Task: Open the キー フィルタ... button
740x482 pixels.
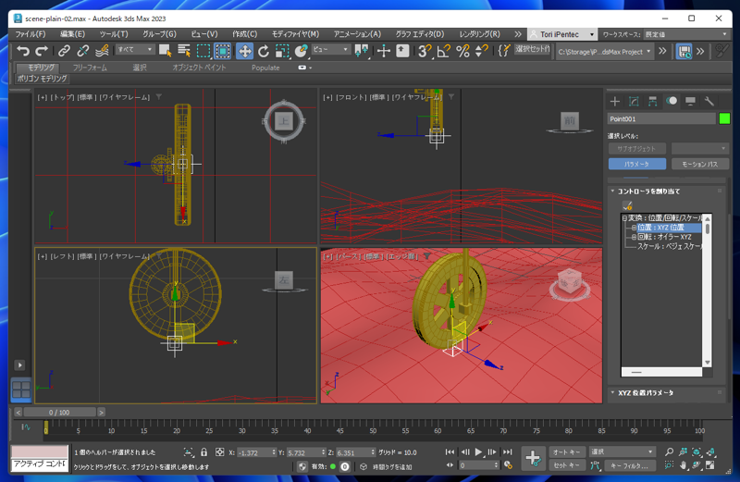Action: 630,465
